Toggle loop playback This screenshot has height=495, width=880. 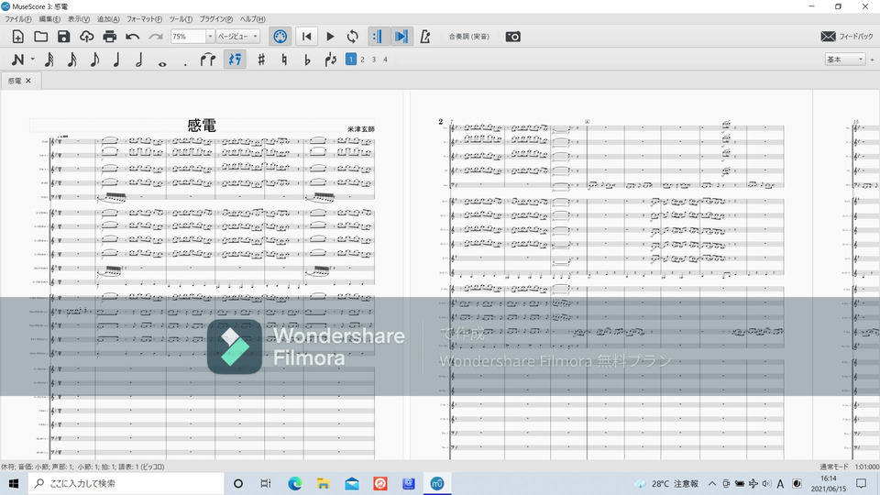click(352, 37)
